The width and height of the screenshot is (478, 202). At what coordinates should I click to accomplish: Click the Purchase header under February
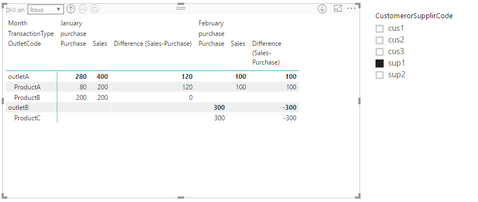(x=211, y=44)
